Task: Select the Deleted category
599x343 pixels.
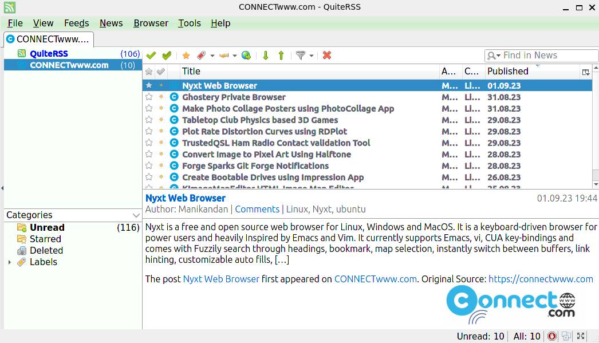Action: pos(73,251)
